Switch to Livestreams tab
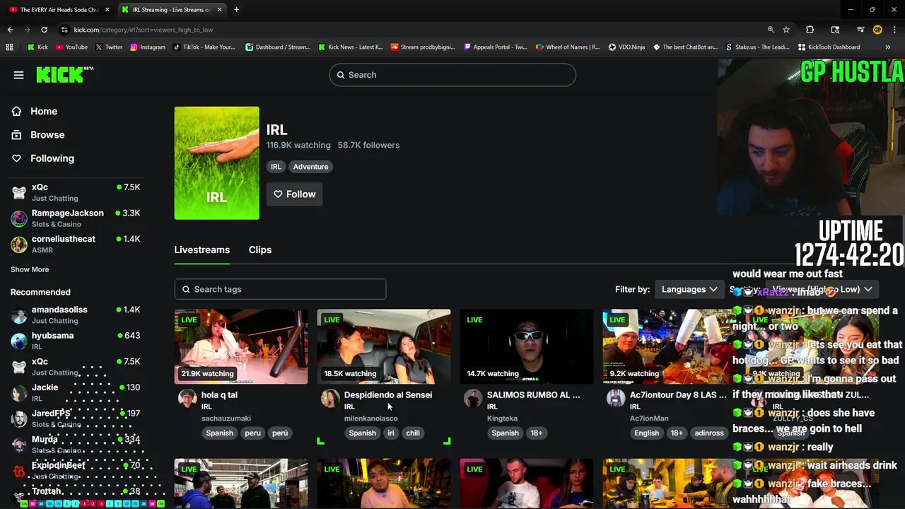Image resolution: width=905 pixels, height=509 pixels. [x=202, y=250]
